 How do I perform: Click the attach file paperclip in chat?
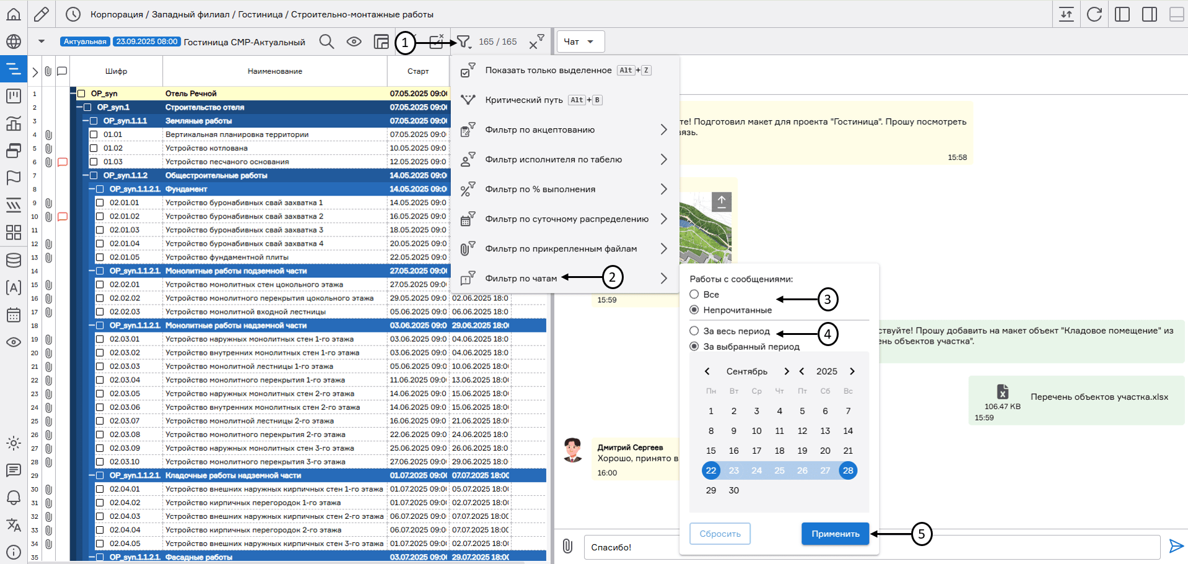point(567,546)
